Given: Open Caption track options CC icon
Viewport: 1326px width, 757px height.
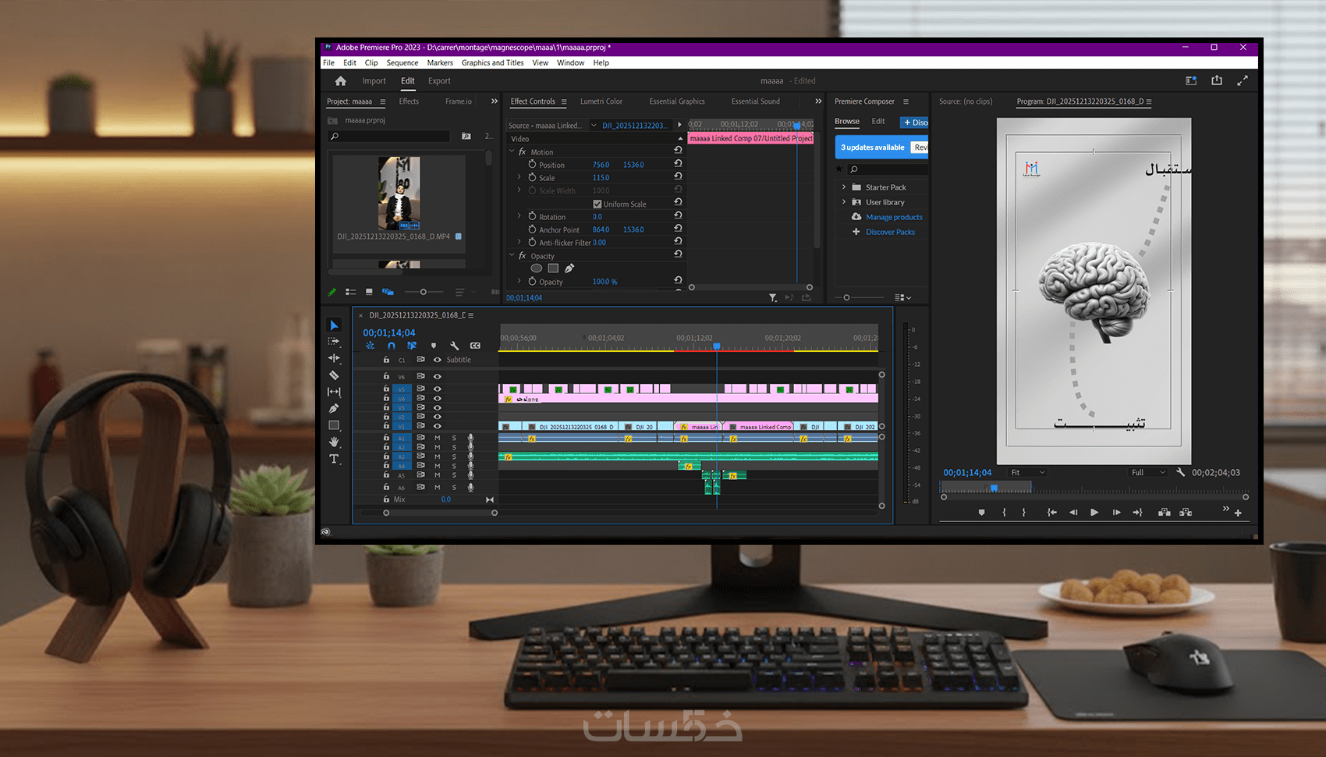Looking at the screenshot, I should coord(475,346).
